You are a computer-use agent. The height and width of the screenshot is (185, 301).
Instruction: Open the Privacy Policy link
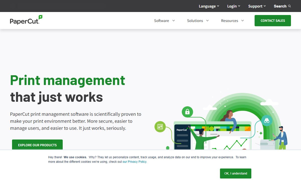[x=134, y=162]
